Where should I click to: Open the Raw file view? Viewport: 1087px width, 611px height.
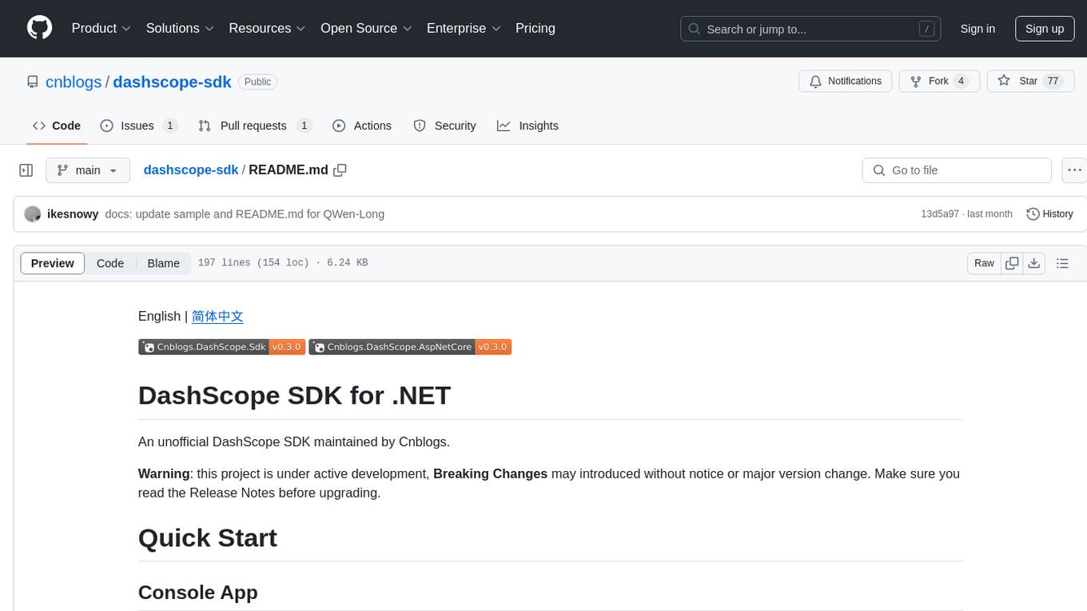(984, 263)
